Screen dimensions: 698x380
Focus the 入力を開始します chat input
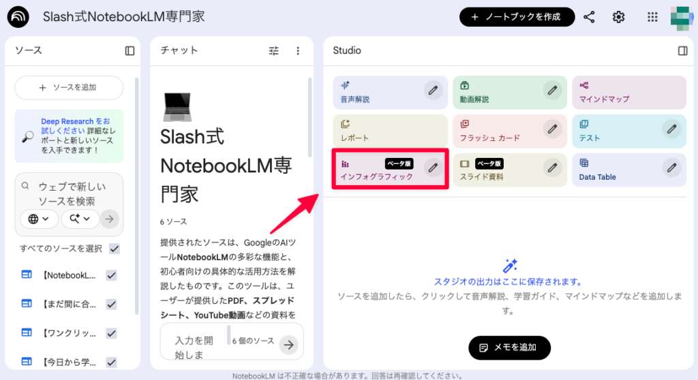(194, 347)
